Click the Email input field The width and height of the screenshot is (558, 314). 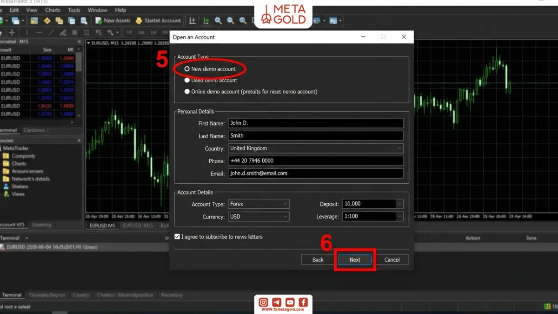[316, 173]
